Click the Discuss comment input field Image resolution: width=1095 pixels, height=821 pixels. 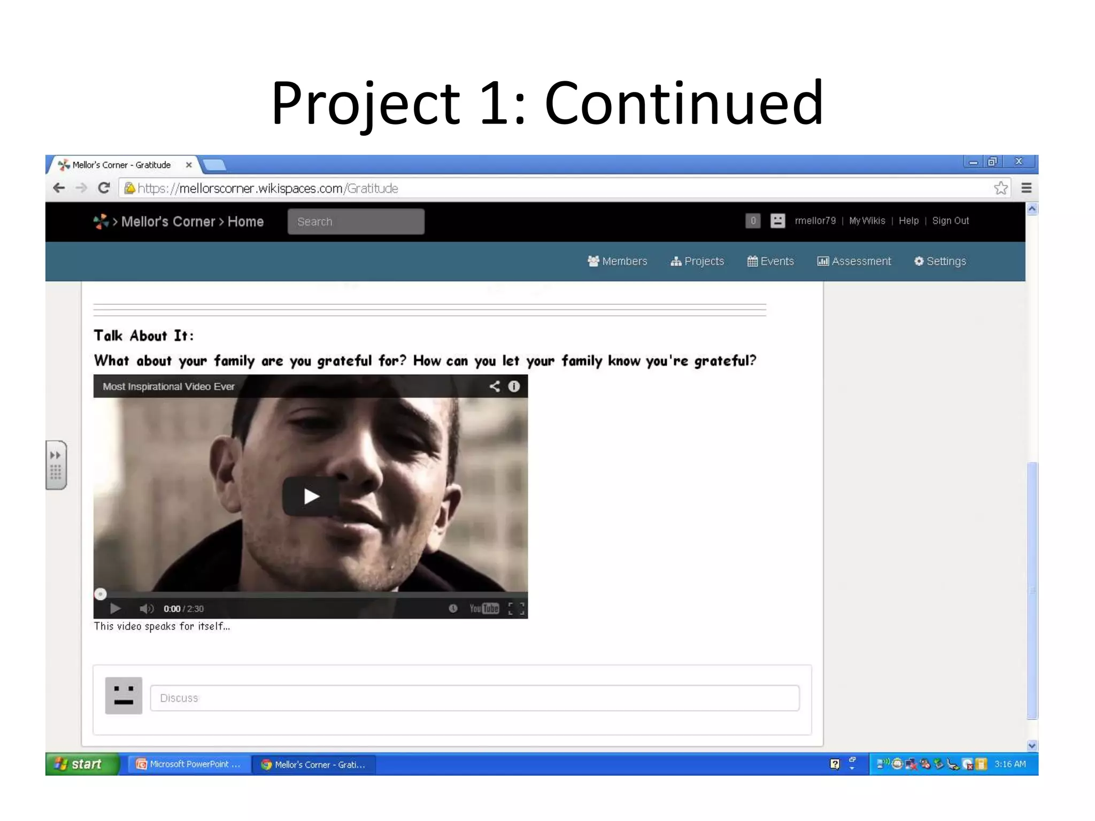coord(475,698)
